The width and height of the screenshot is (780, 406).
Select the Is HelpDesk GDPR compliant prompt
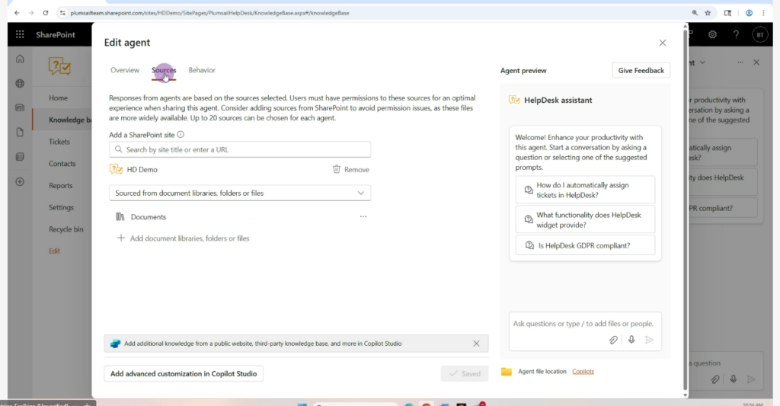pyautogui.click(x=585, y=245)
